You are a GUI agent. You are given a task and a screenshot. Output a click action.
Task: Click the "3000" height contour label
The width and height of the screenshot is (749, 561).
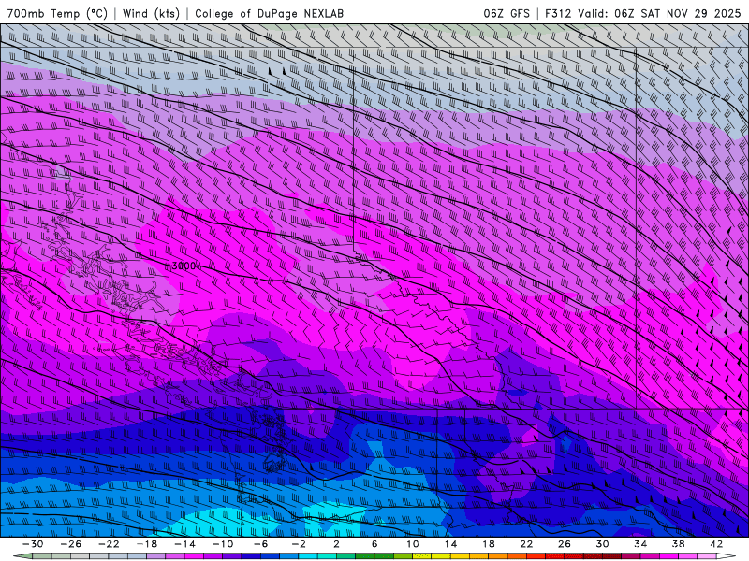(184, 266)
